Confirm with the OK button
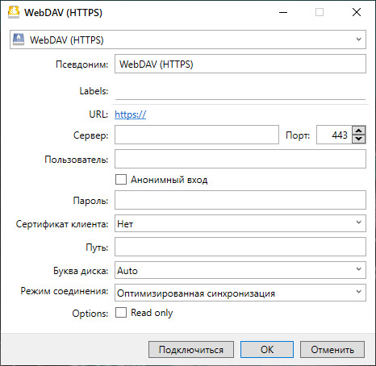Image resolution: width=376 pixels, height=366 pixels. [x=267, y=350]
